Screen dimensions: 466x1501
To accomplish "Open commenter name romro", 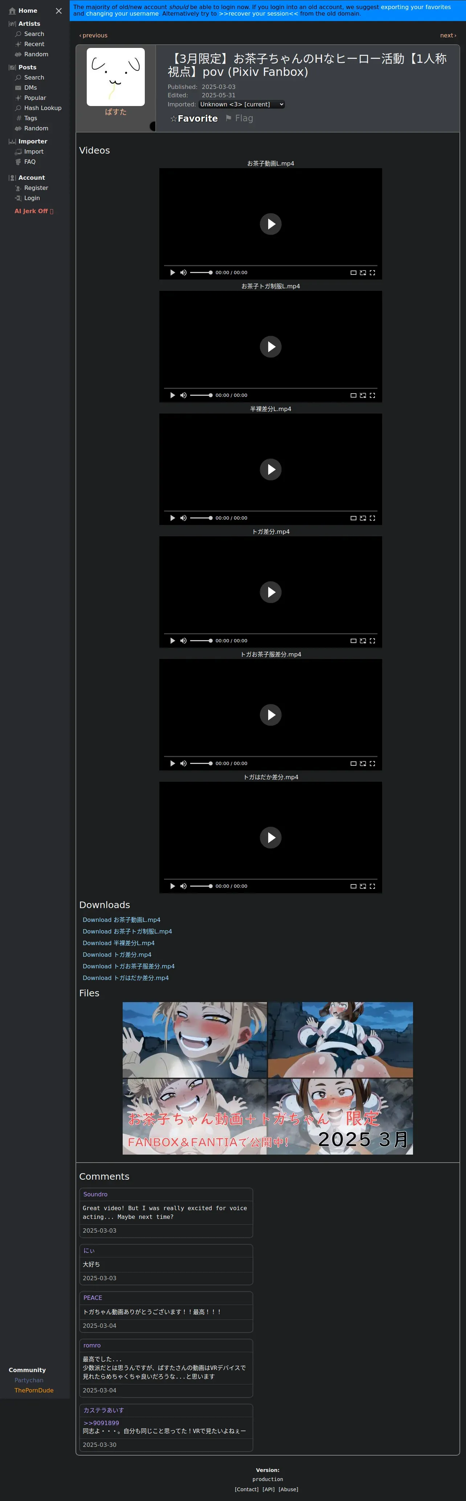I will tap(91, 1346).
